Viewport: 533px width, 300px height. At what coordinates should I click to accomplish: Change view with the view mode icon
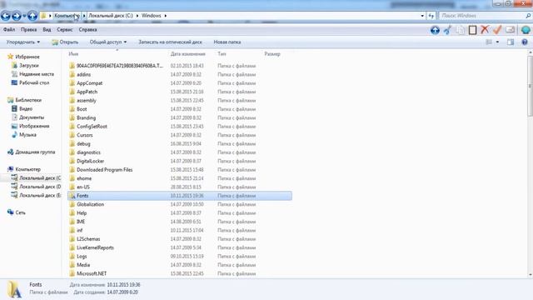[x=489, y=42]
